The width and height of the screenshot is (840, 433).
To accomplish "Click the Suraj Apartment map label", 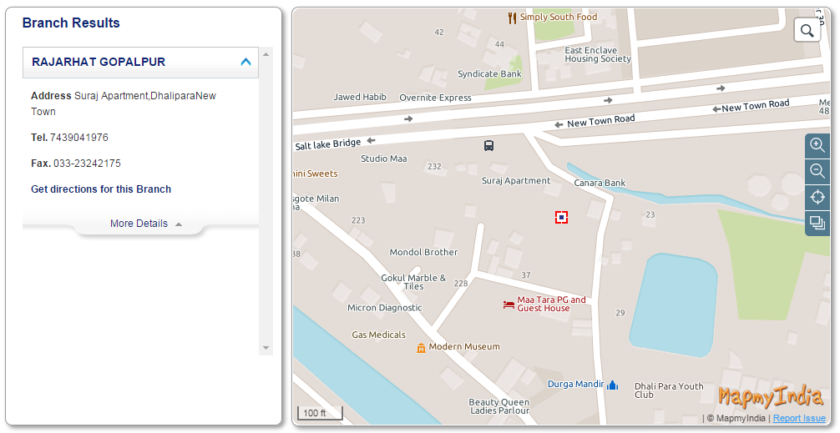I will (516, 180).
